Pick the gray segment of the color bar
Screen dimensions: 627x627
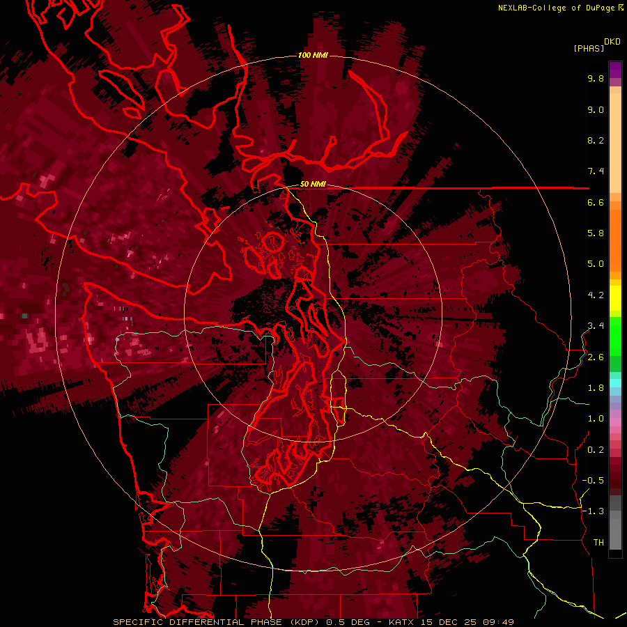(615, 524)
